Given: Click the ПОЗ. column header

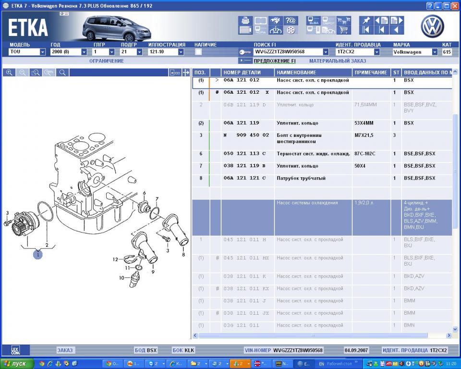Looking at the screenshot, I should [201, 73].
